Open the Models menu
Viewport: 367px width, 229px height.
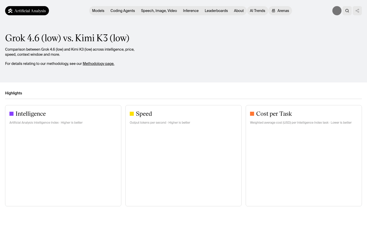98,11
